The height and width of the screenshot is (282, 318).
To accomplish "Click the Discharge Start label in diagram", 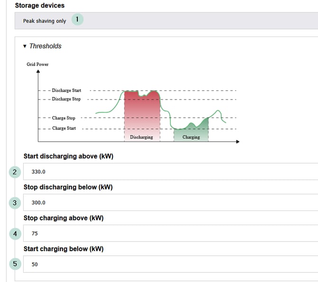I will pos(66,91).
